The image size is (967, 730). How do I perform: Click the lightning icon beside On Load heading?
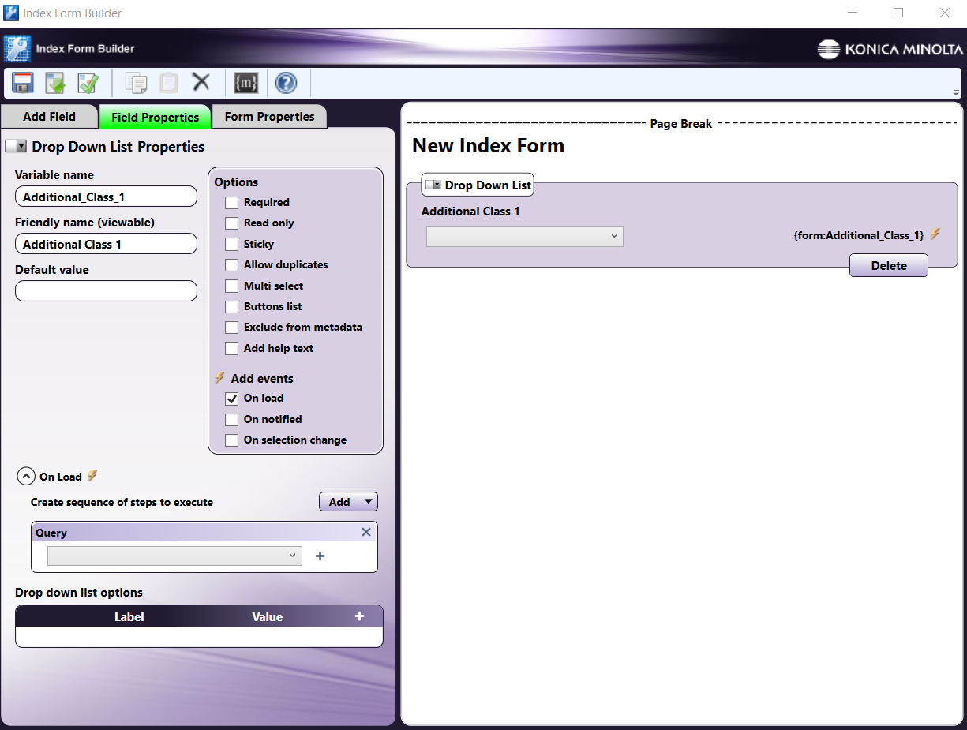[x=92, y=476]
